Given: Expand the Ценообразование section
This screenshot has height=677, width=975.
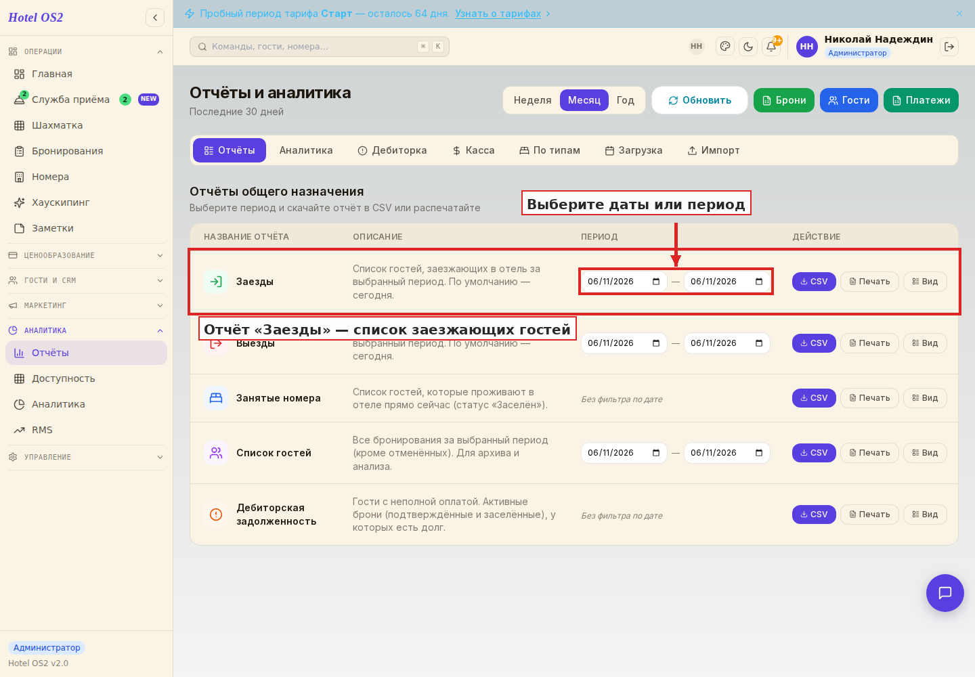Looking at the screenshot, I should (86, 255).
